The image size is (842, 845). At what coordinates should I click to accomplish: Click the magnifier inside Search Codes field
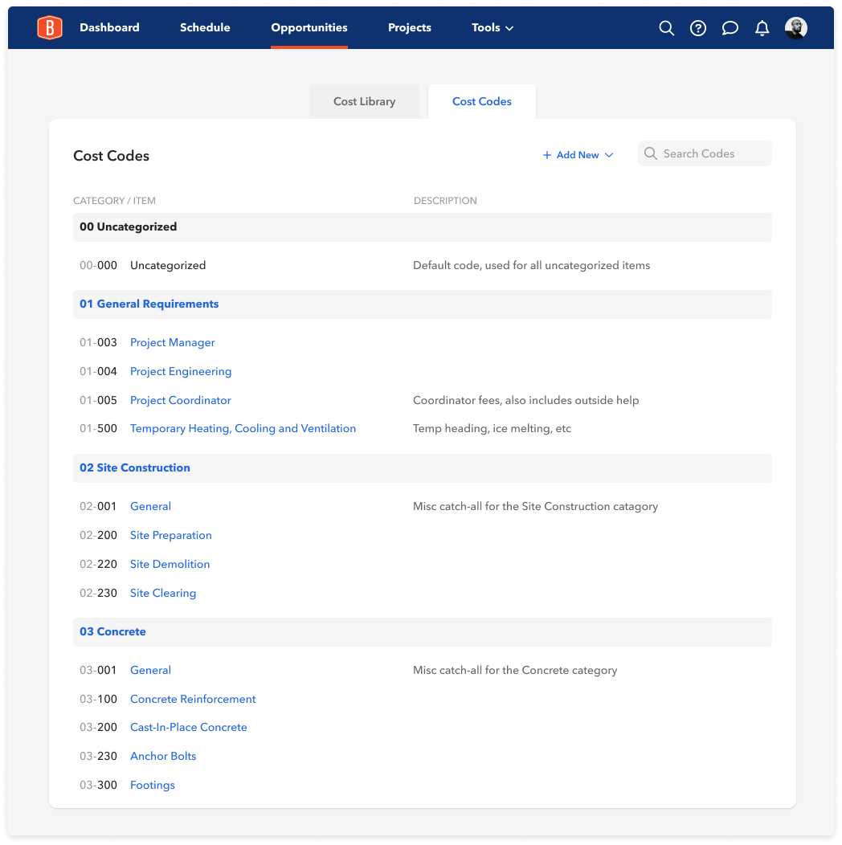651,153
